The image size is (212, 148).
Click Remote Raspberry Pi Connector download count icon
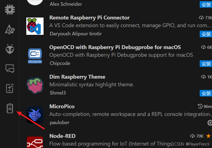click(x=201, y=18)
